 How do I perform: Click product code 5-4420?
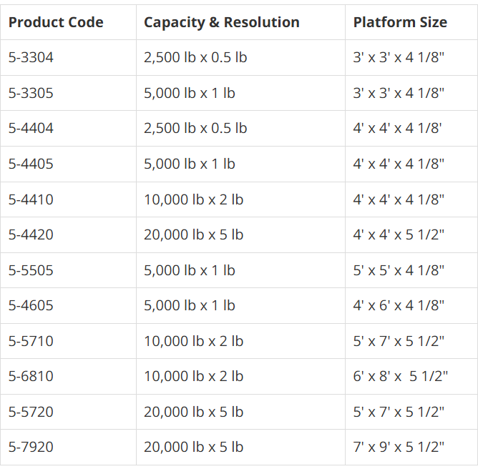click(x=31, y=234)
